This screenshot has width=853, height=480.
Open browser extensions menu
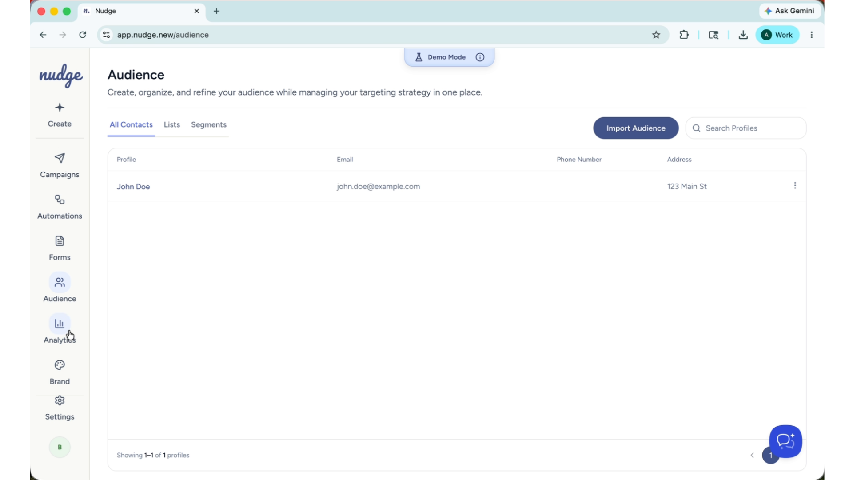[x=684, y=35]
